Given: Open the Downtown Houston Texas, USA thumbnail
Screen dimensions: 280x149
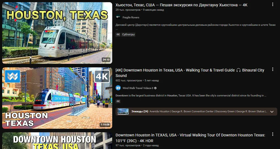Looking at the screenshot, I should 57,141.
